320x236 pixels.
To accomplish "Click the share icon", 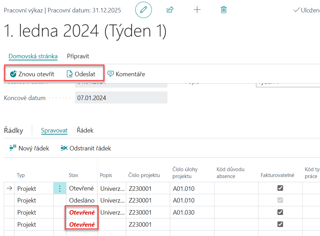I will coord(170,10).
